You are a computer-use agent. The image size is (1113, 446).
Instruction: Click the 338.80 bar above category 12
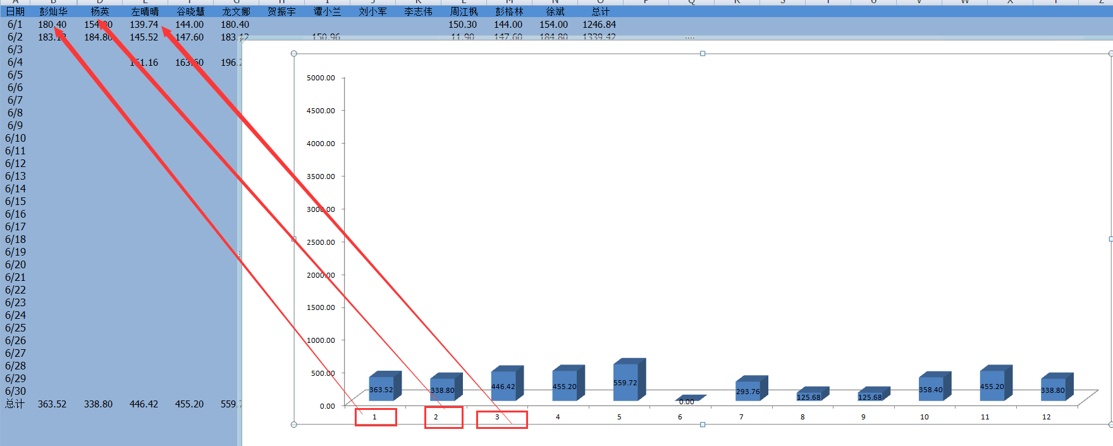(1057, 387)
